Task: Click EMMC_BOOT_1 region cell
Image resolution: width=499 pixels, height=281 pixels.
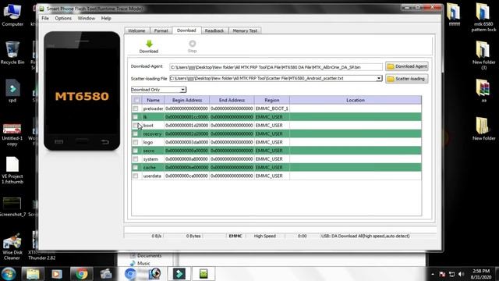Action: pyautogui.click(x=272, y=108)
